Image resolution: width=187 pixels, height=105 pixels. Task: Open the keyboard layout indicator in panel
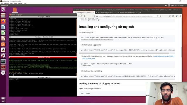[169, 6]
